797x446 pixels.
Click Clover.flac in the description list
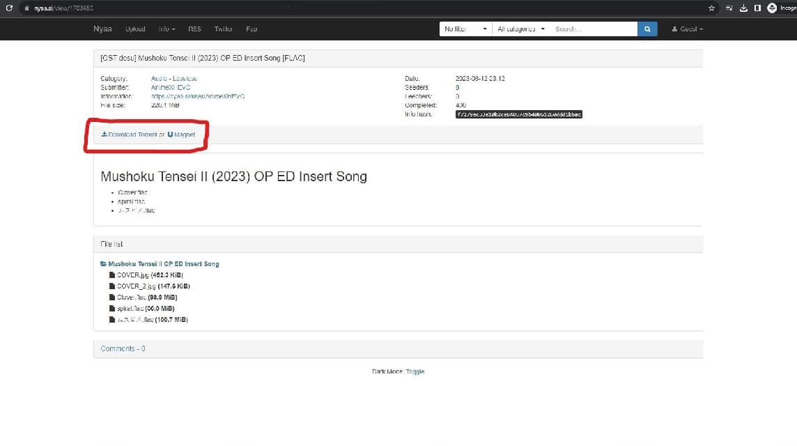pos(132,192)
